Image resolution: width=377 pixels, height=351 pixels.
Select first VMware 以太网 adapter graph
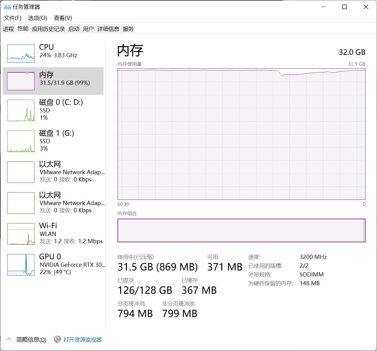click(x=21, y=172)
